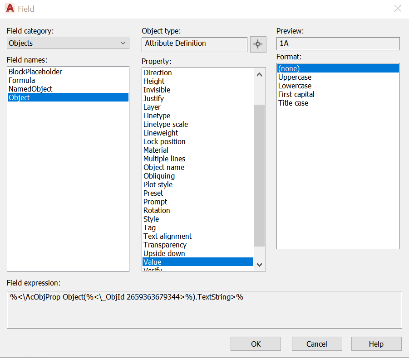Choose Text alignment property
This screenshot has width=409, height=358.
coord(198,236)
